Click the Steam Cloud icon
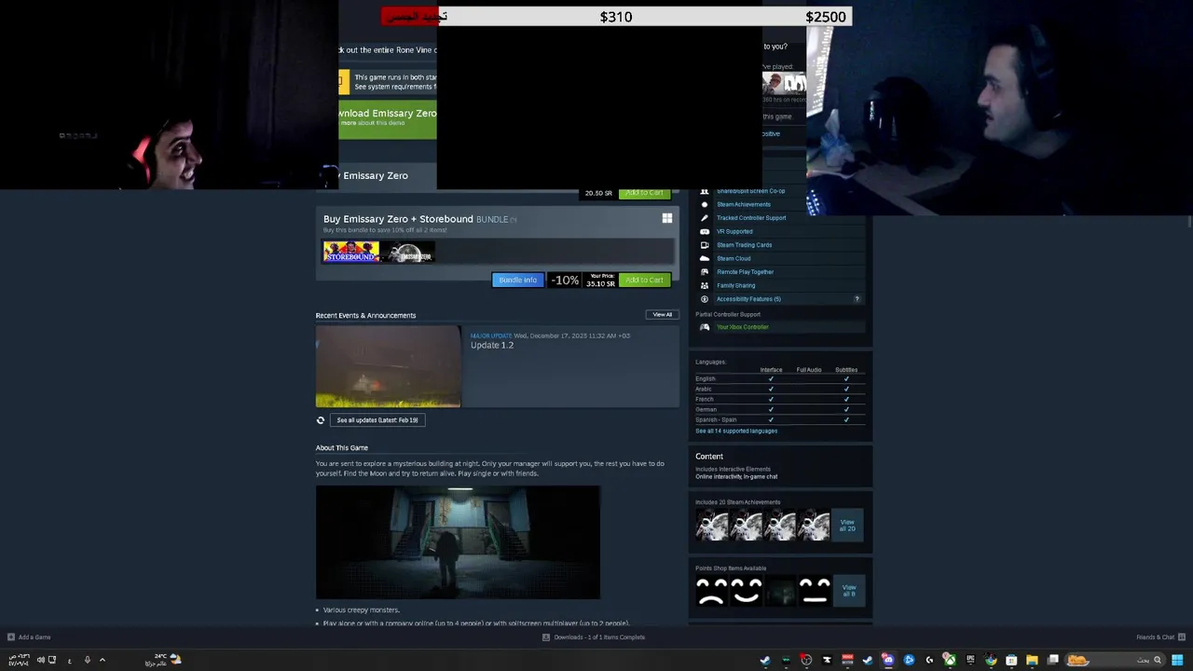Viewport: 1193px width, 671px height. [705, 258]
